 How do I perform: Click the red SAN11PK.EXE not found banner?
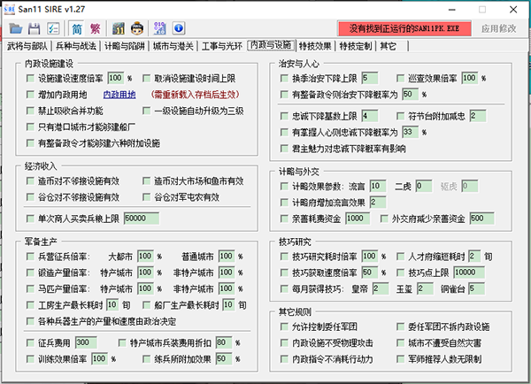pos(404,29)
